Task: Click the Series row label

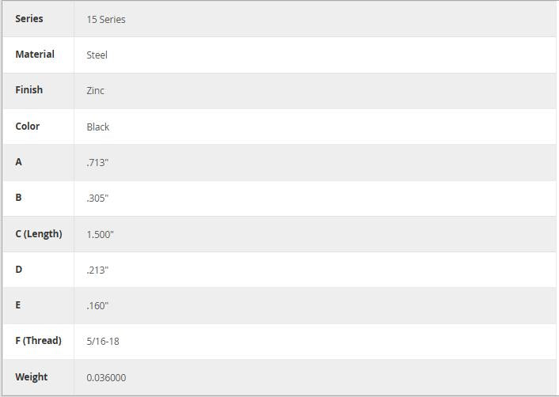Action: click(x=29, y=18)
